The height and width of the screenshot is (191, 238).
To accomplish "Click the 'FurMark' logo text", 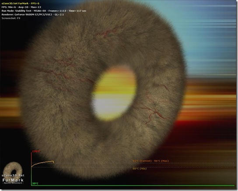I will (x=13, y=180).
